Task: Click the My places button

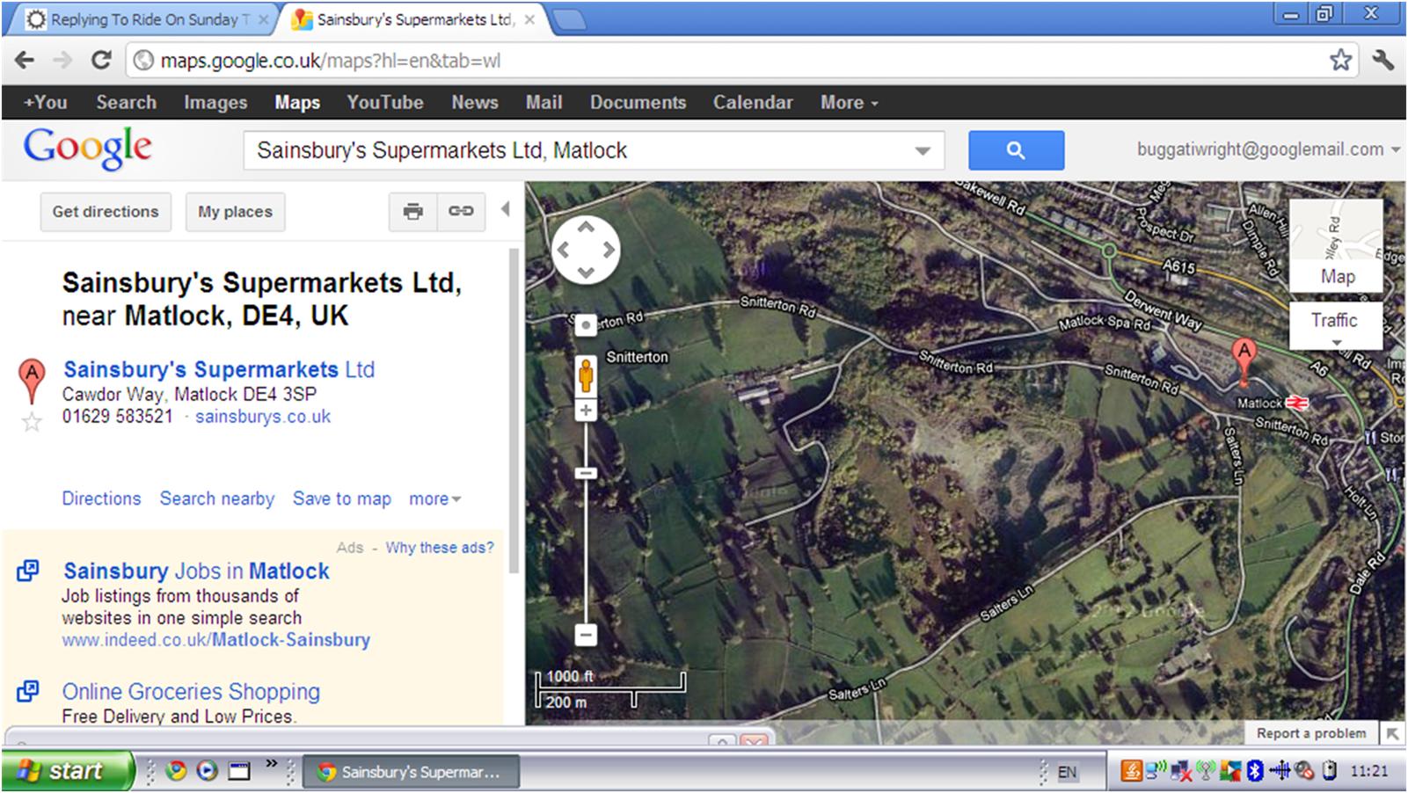Action: [235, 212]
